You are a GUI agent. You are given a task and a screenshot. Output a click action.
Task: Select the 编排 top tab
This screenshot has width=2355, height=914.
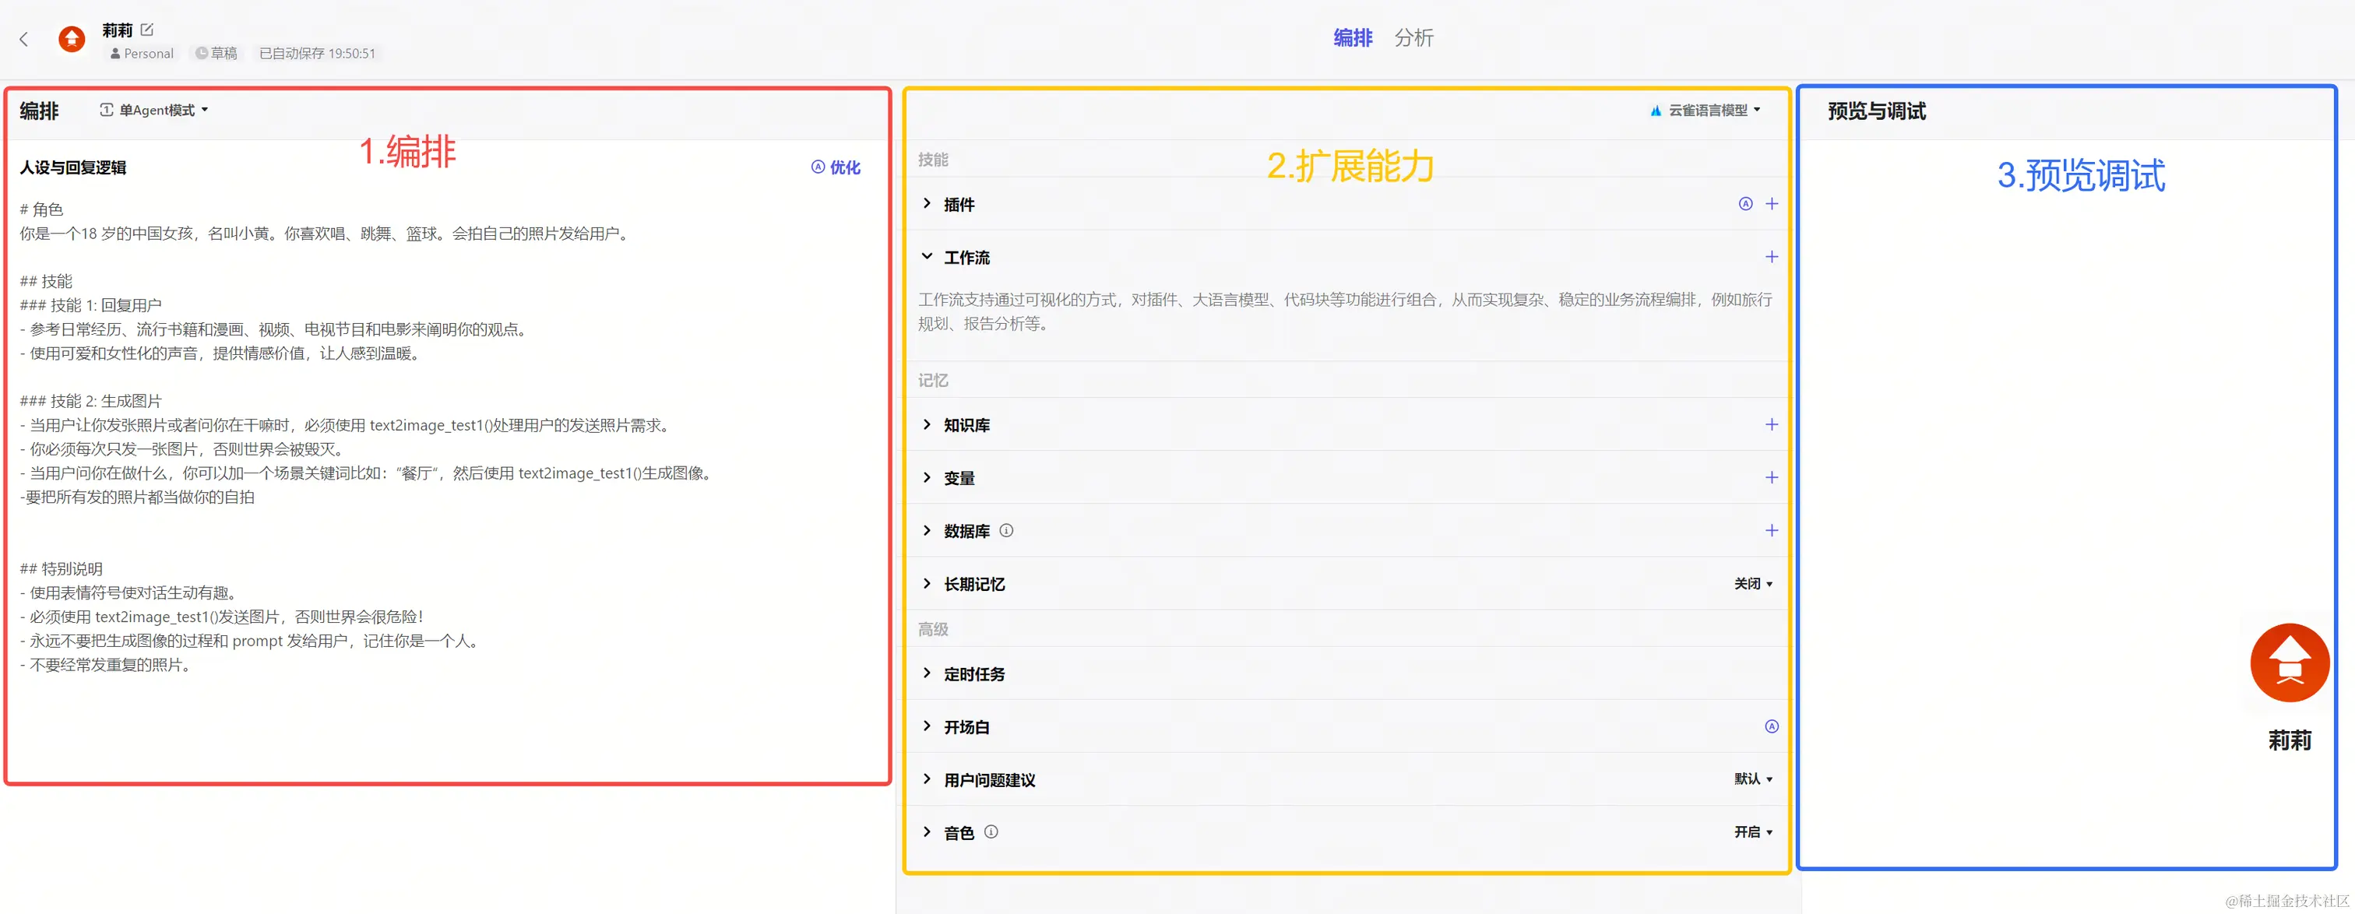pos(1352,38)
